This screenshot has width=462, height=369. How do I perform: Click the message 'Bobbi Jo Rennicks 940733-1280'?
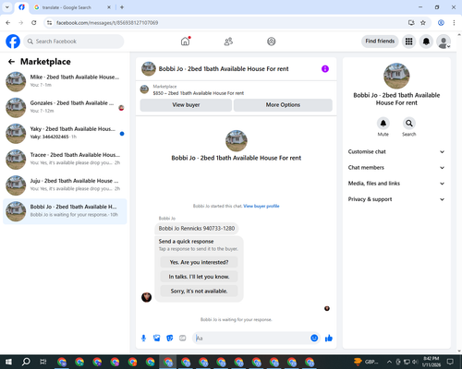[x=197, y=229]
